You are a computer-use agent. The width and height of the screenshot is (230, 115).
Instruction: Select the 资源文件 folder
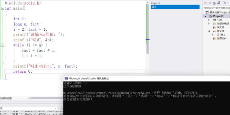click(x=222, y=39)
